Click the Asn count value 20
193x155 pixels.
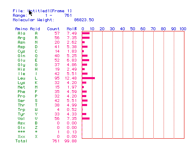(57, 42)
